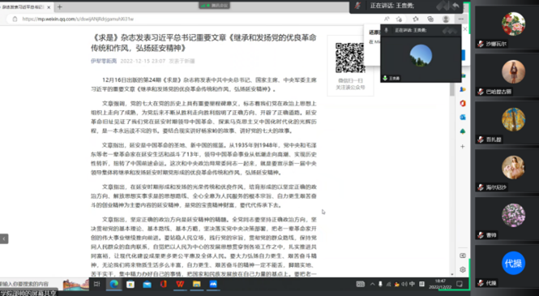The height and width of the screenshot is (296, 539).
Task: Click the address bar URL mp.weixin.qq.com
Action: (x=78, y=19)
